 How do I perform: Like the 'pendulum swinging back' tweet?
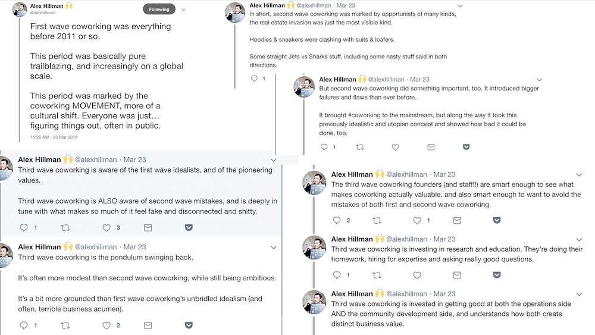(x=107, y=325)
